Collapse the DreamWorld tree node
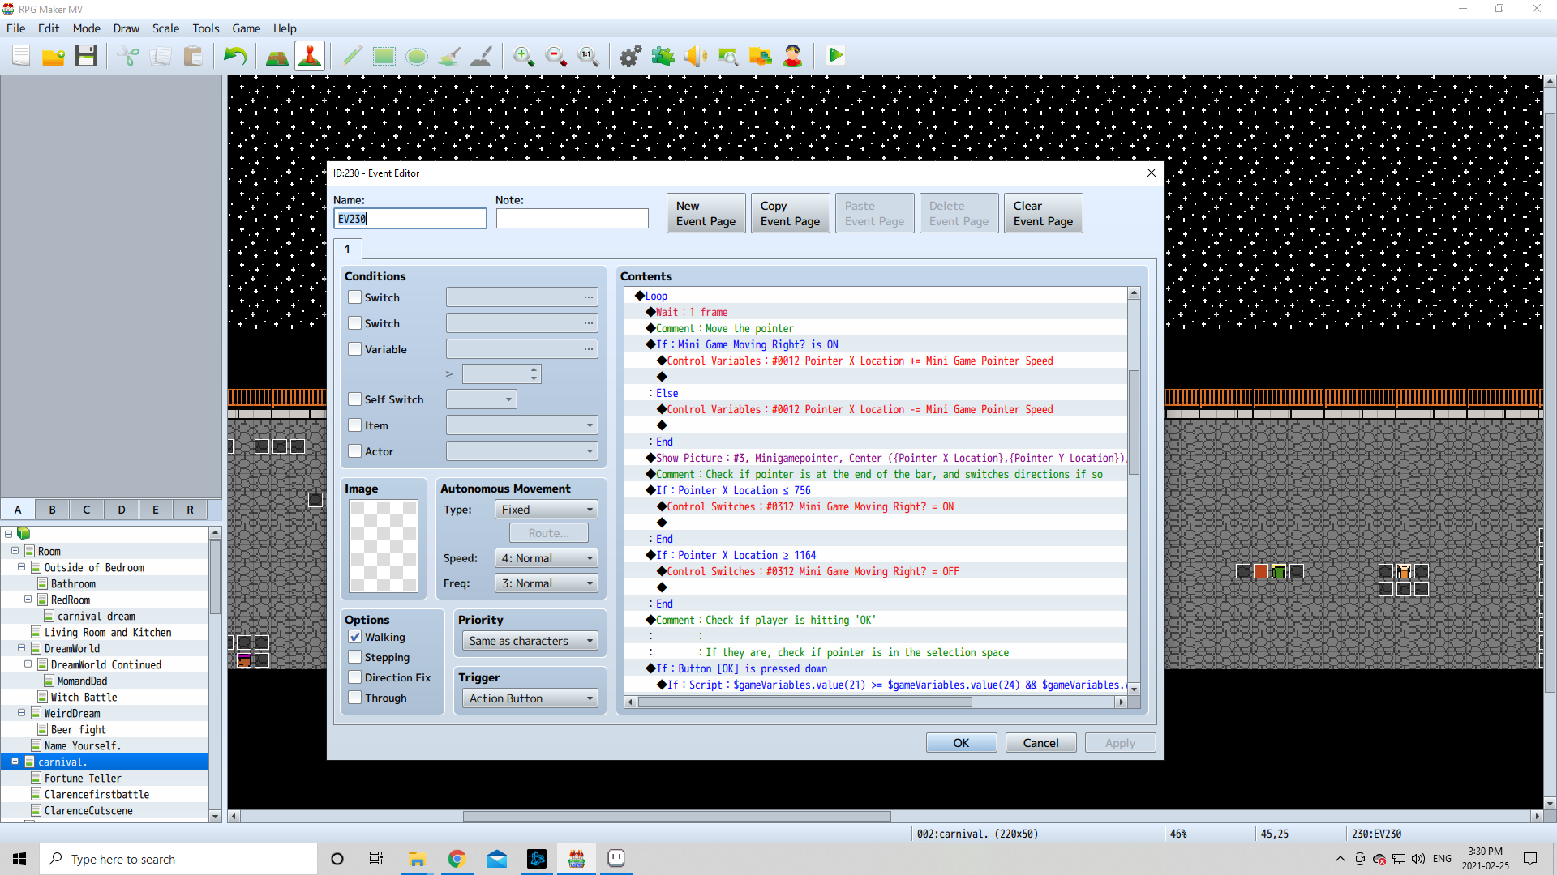This screenshot has width=1557, height=875. (x=21, y=648)
